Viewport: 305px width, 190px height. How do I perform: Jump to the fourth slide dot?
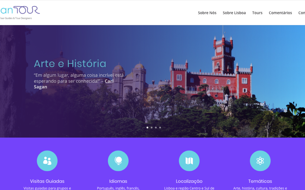click(160, 128)
